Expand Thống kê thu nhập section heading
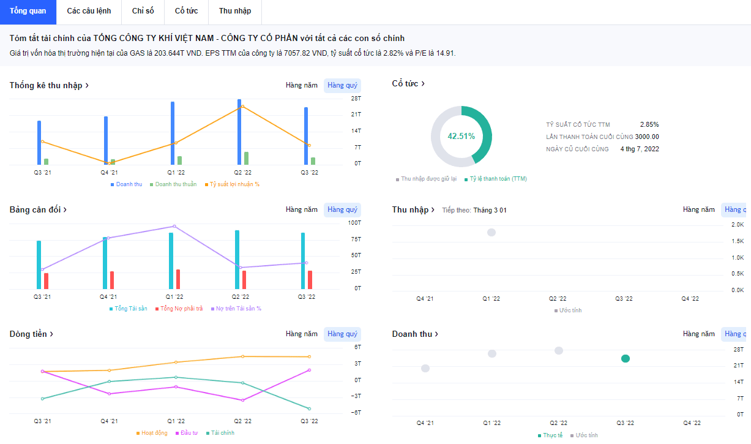 click(x=49, y=85)
